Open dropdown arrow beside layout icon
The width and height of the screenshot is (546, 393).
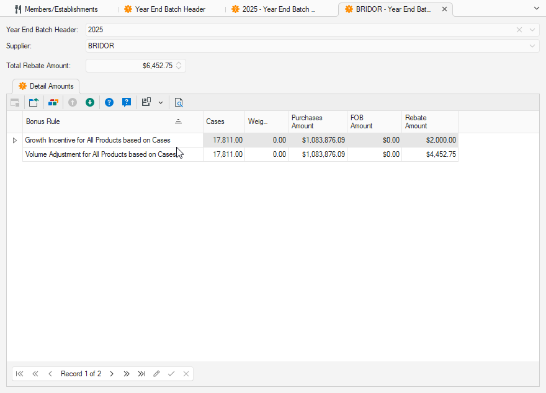(x=161, y=102)
